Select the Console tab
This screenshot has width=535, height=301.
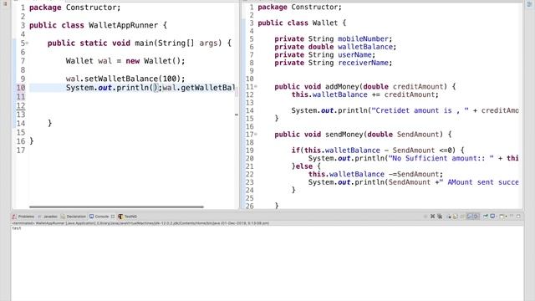(x=99, y=217)
